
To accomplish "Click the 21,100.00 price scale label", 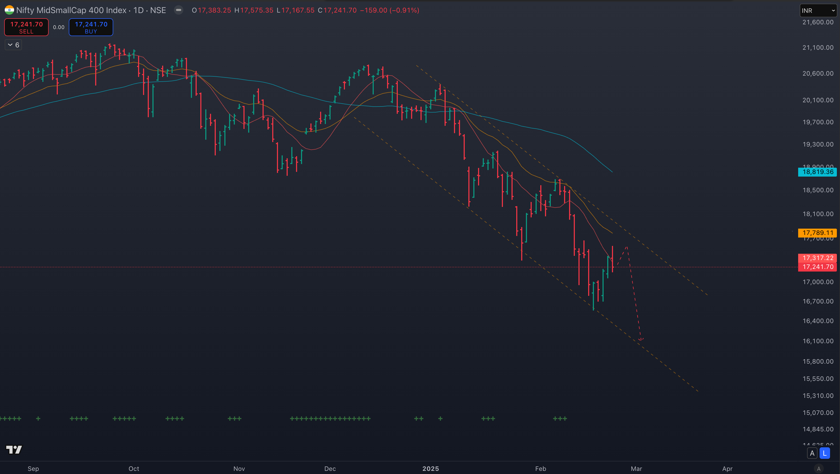I will (818, 48).
